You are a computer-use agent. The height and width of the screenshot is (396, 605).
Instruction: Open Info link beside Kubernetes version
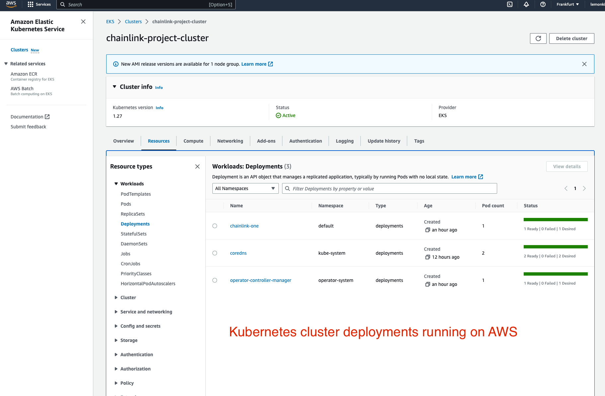point(160,108)
